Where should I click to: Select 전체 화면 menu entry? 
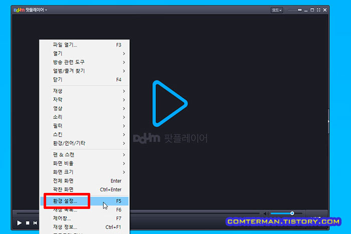tap(84, 181)
